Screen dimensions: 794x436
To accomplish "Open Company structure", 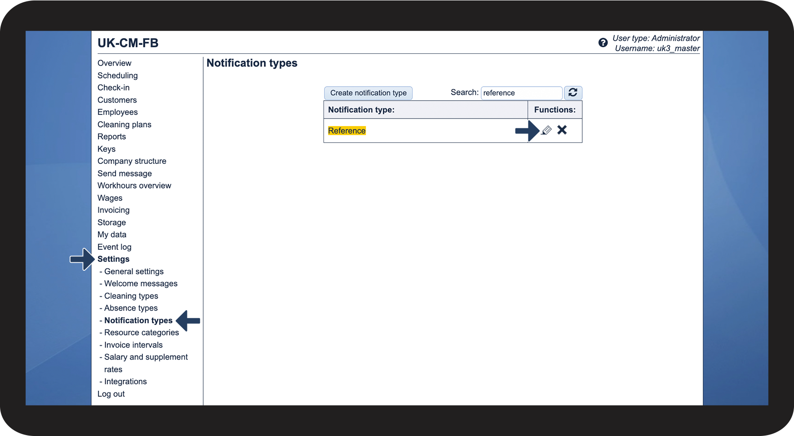I will coord(132,161).
